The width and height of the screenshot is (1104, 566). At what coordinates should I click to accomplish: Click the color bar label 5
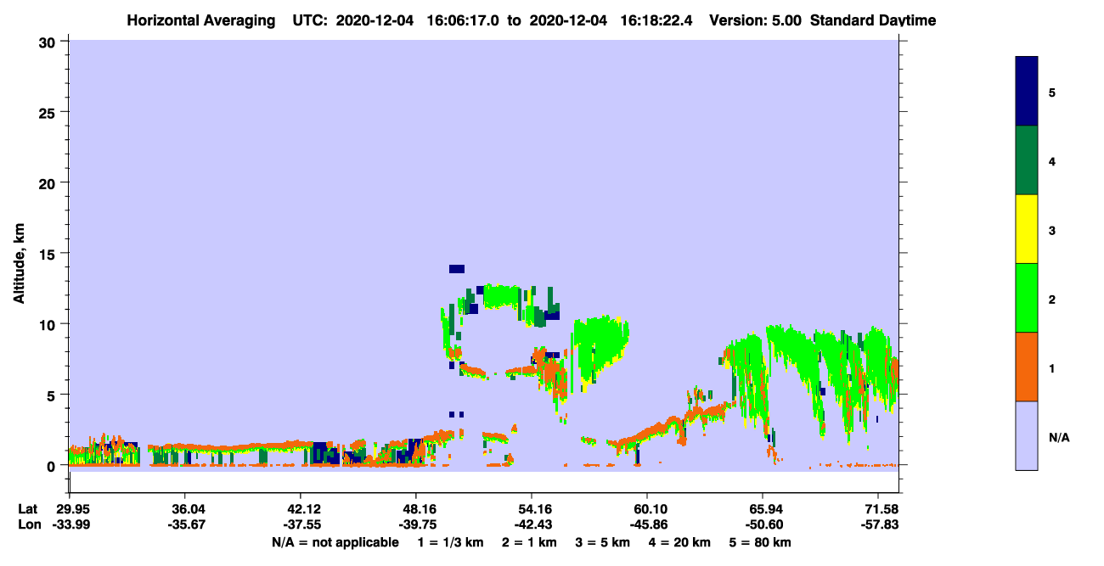(1052, 92)
